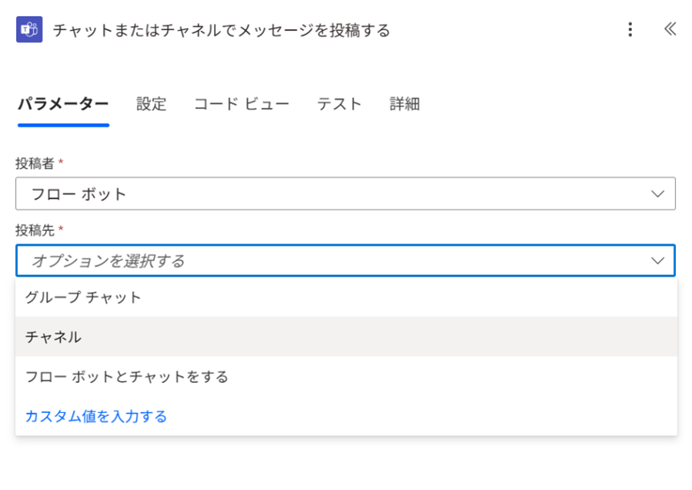Go to the コード ビュー tab
This screenshot has width=692, height=490.
242,104
